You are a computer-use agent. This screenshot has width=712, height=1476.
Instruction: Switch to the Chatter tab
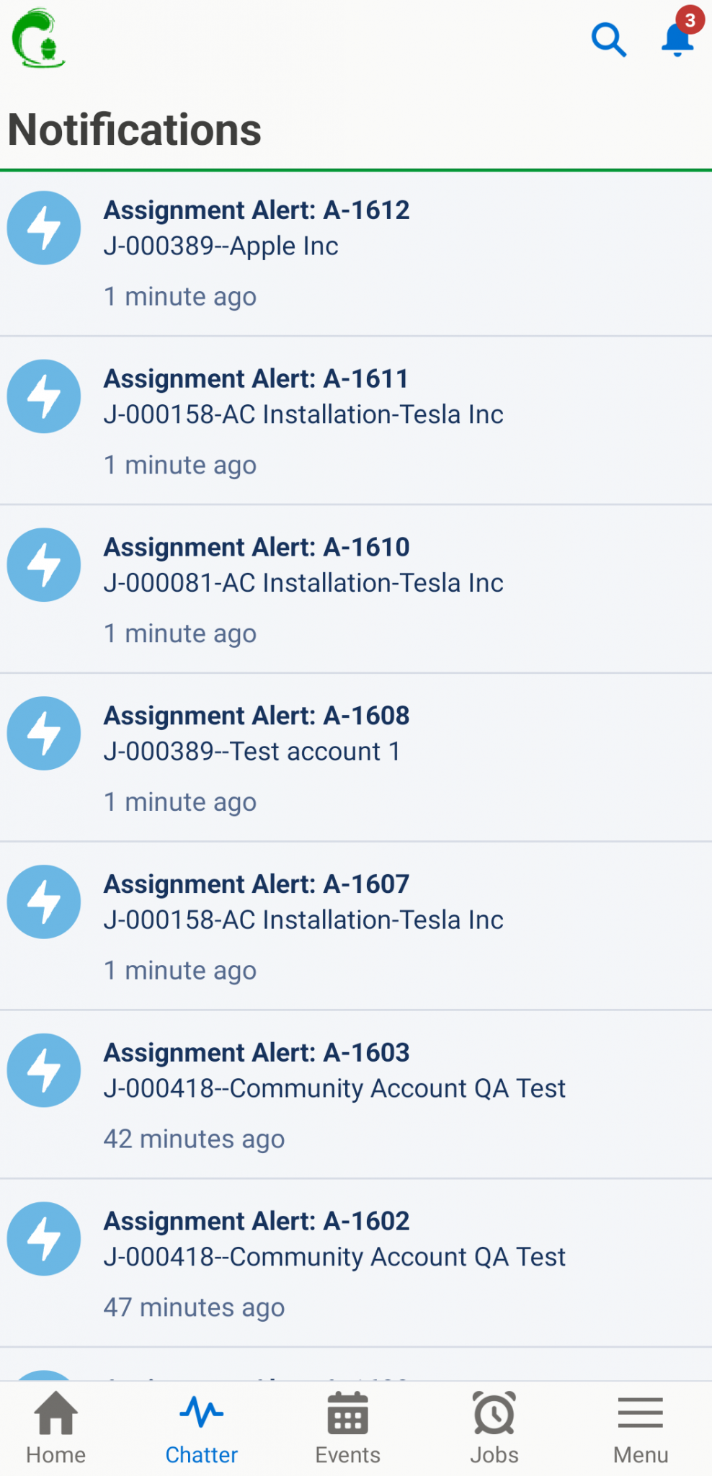coord(202,1428)
